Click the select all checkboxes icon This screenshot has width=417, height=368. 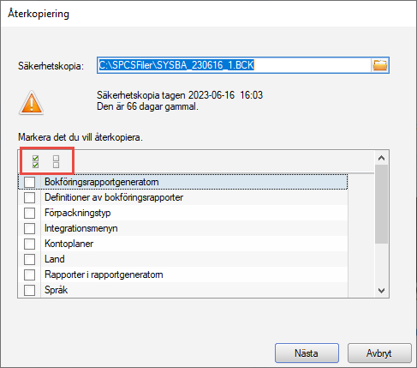tap(35, 161)
